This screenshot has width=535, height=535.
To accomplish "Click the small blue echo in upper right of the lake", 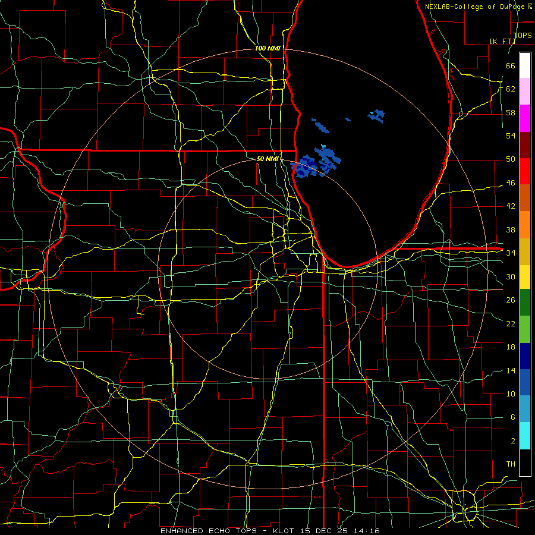I will coord(377,116).
